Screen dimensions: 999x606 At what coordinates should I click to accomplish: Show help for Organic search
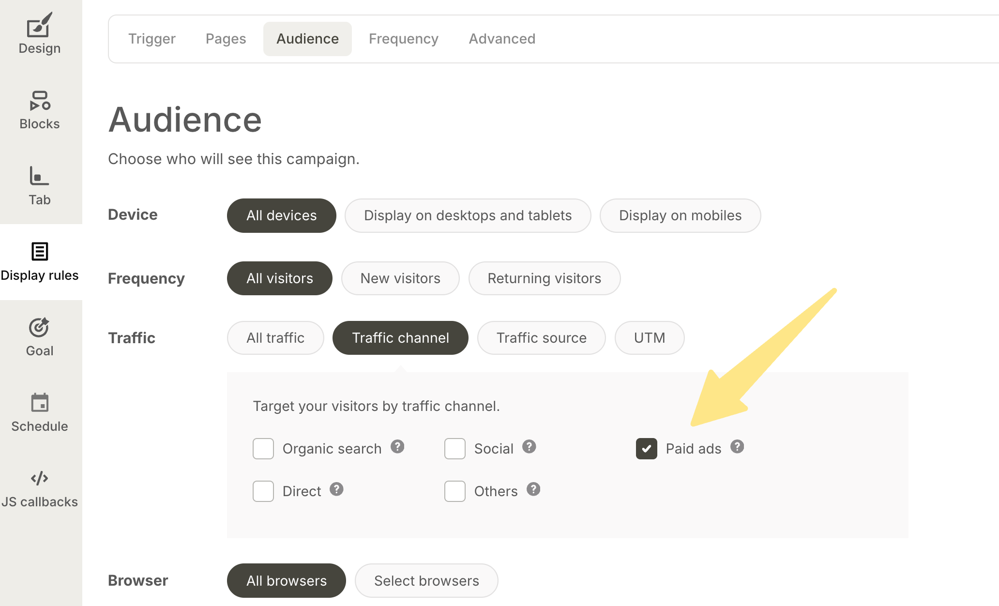397,446
